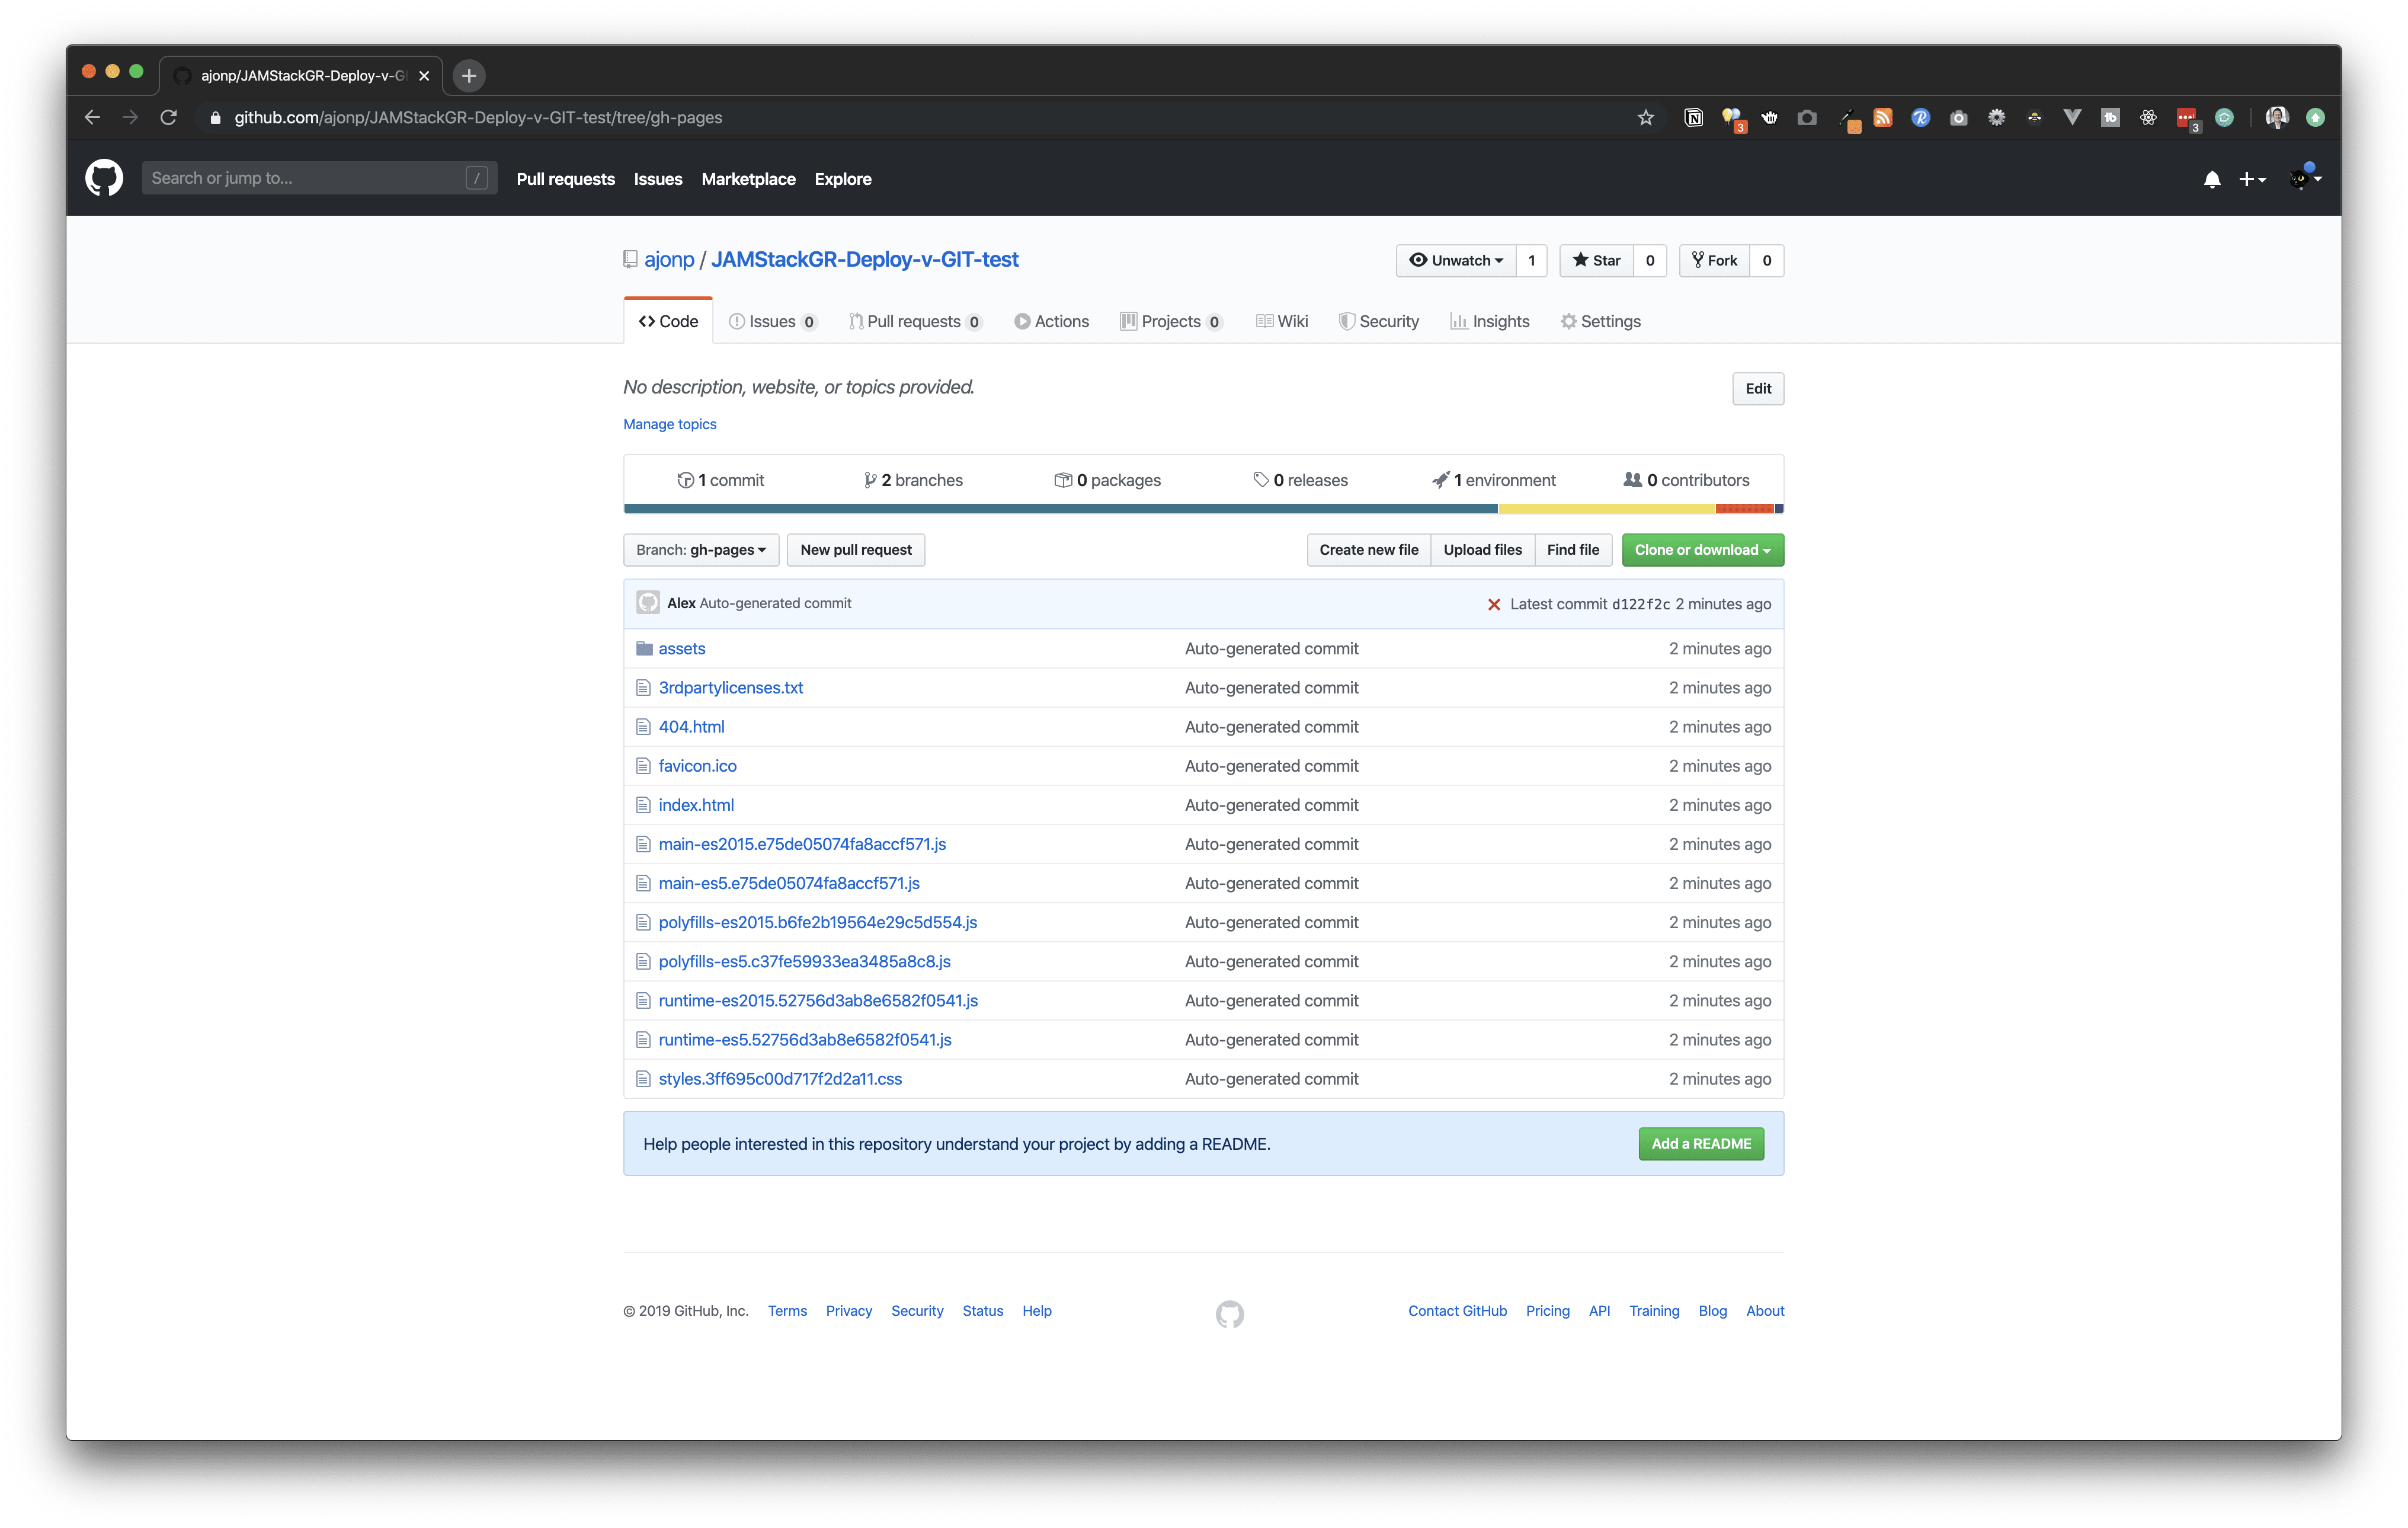Focus the Search or jump to field
2408x1528 pixels.
click(320, 178)
